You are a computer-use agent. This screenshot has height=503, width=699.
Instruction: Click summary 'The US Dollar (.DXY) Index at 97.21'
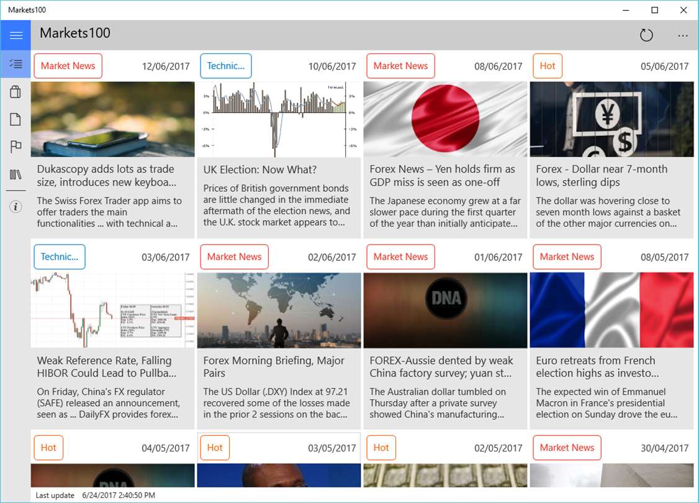[276, 403]
